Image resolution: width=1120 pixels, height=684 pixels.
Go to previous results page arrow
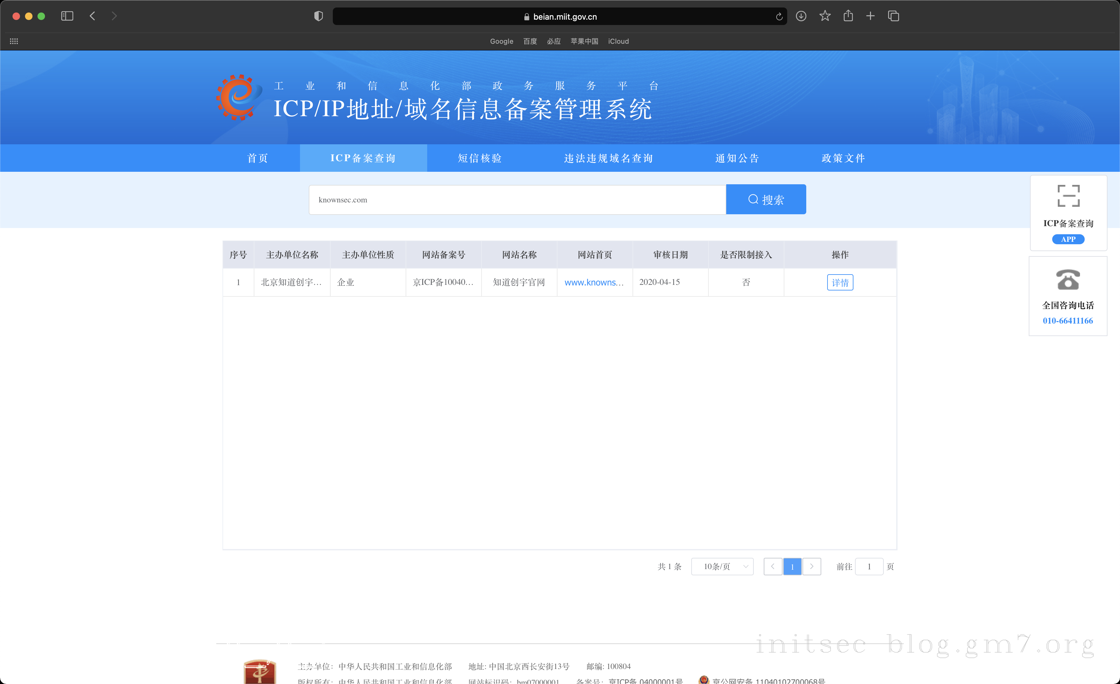[772, 566]
